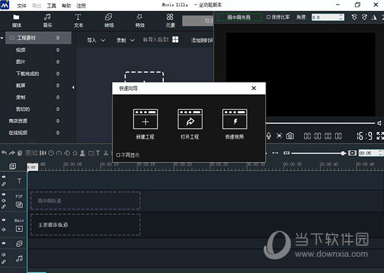
Task: Open the 工具 menu
Action: [x=51, y=5]
